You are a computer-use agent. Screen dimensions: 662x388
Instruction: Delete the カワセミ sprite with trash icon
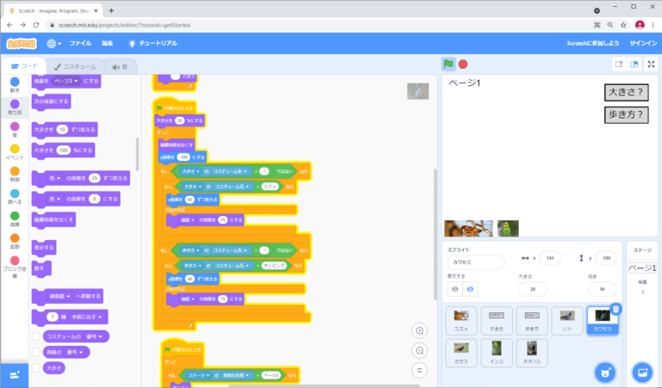(615, 309)
